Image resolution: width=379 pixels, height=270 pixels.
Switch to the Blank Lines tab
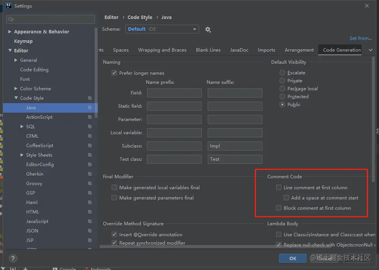click(208, 50)
